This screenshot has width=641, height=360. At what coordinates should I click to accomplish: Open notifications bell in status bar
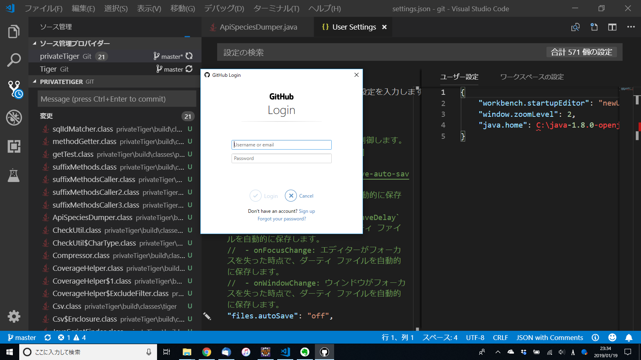pyautogui.click(x=629, y=338)
